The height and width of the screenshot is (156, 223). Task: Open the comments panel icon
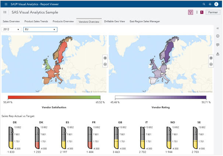(217, 45)
